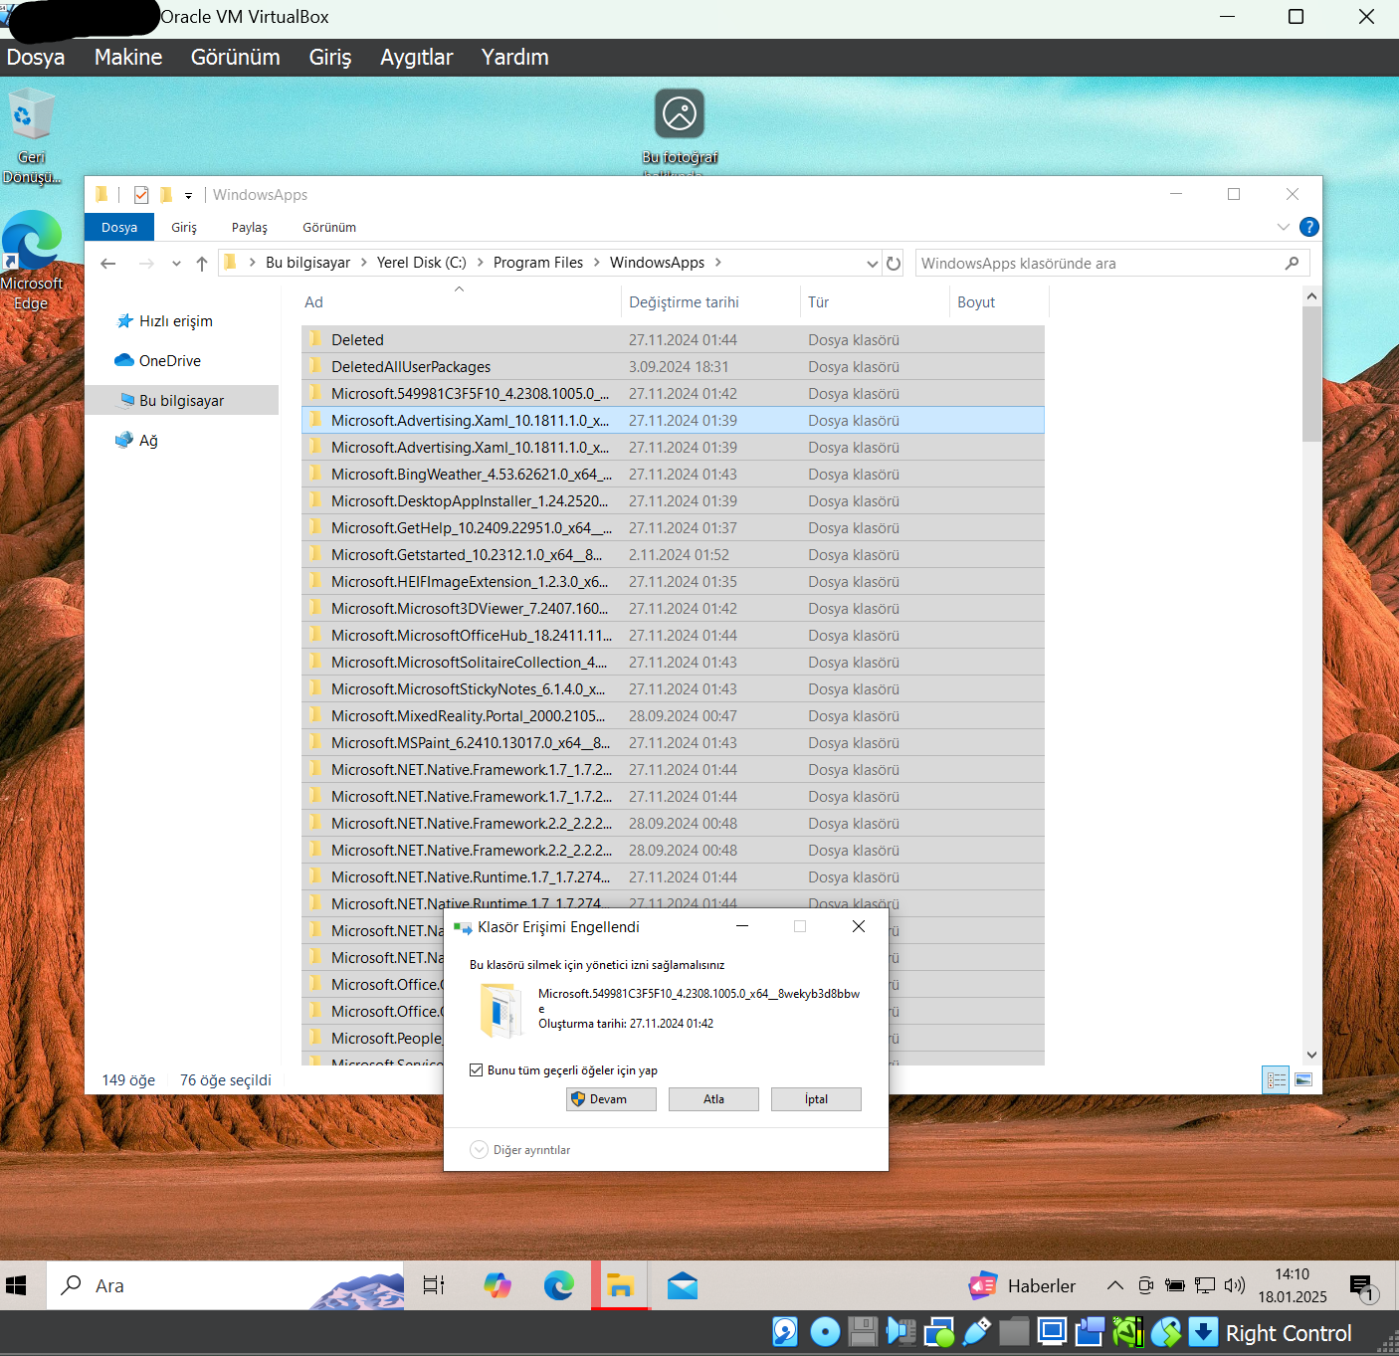Open Mail app on the taskbar
Viewport: 1399px width, 1356px height.
click(682, 1285)
